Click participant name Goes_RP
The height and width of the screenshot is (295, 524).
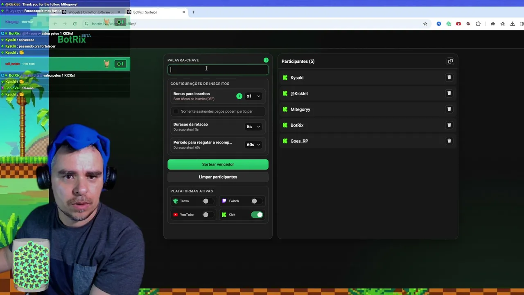pos(299,141)
